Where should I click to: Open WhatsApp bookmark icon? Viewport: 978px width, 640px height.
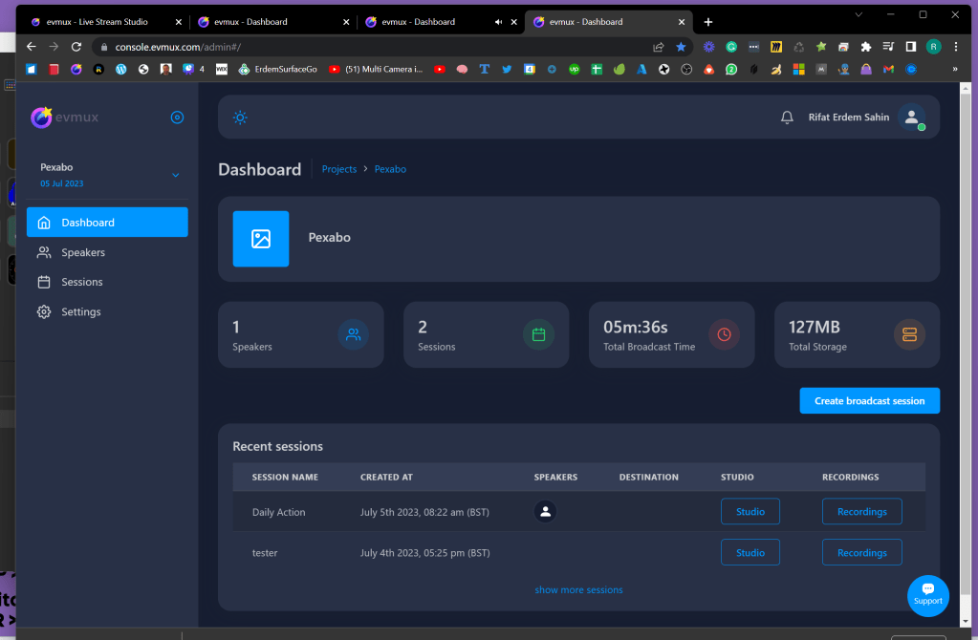(731, 69)
